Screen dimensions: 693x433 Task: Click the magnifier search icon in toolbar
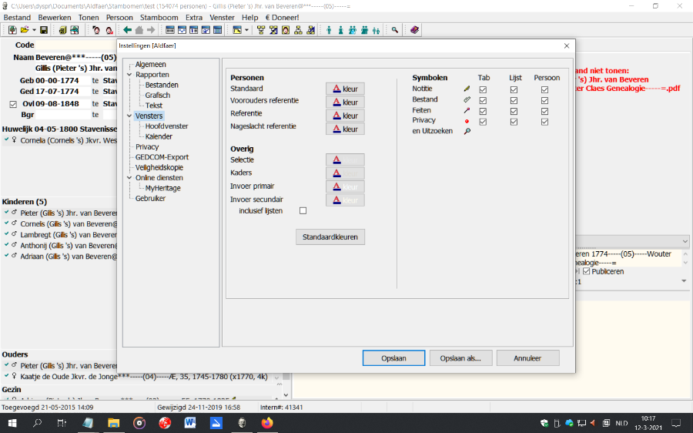(394, 30)
